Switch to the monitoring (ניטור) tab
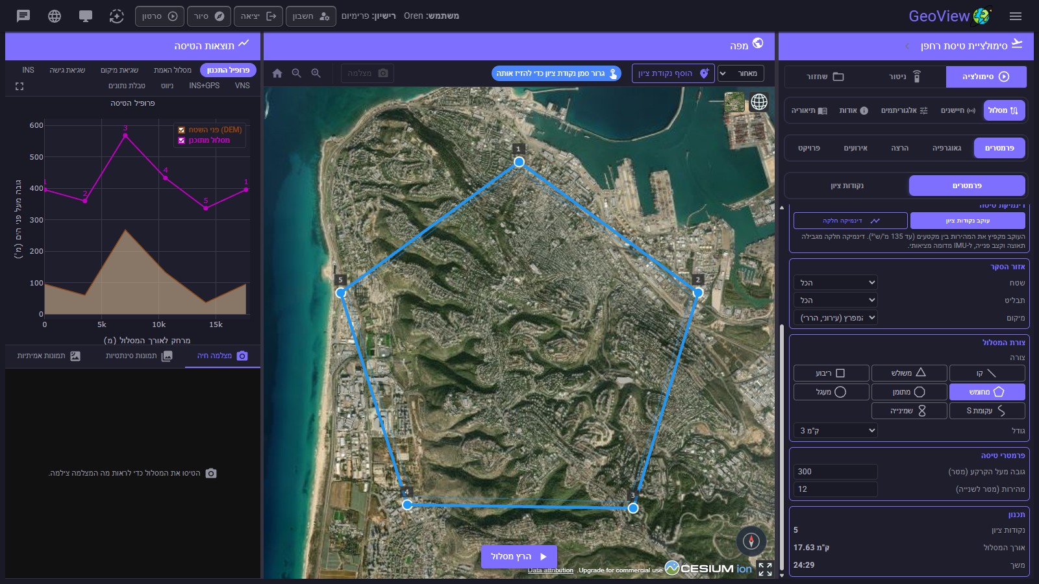The width and height of the screenshot is (1039, 584). click(905, 77)
